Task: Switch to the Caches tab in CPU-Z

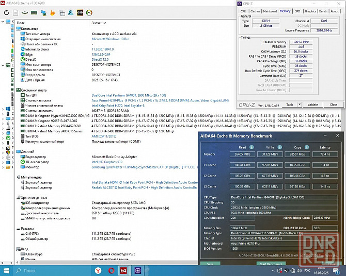Action: [x=255, y=11]
